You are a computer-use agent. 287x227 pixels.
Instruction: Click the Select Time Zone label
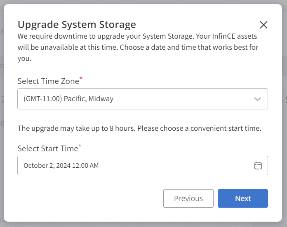coord(48,81)
